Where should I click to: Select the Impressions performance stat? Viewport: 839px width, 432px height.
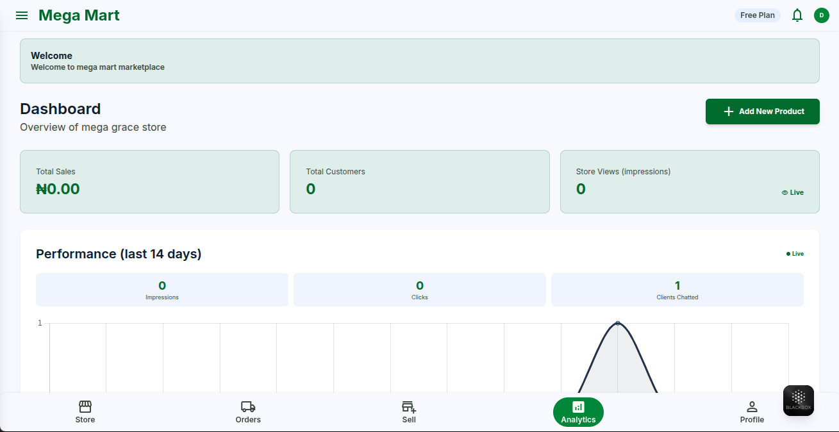pyautogui.click(x=162, y=290)
